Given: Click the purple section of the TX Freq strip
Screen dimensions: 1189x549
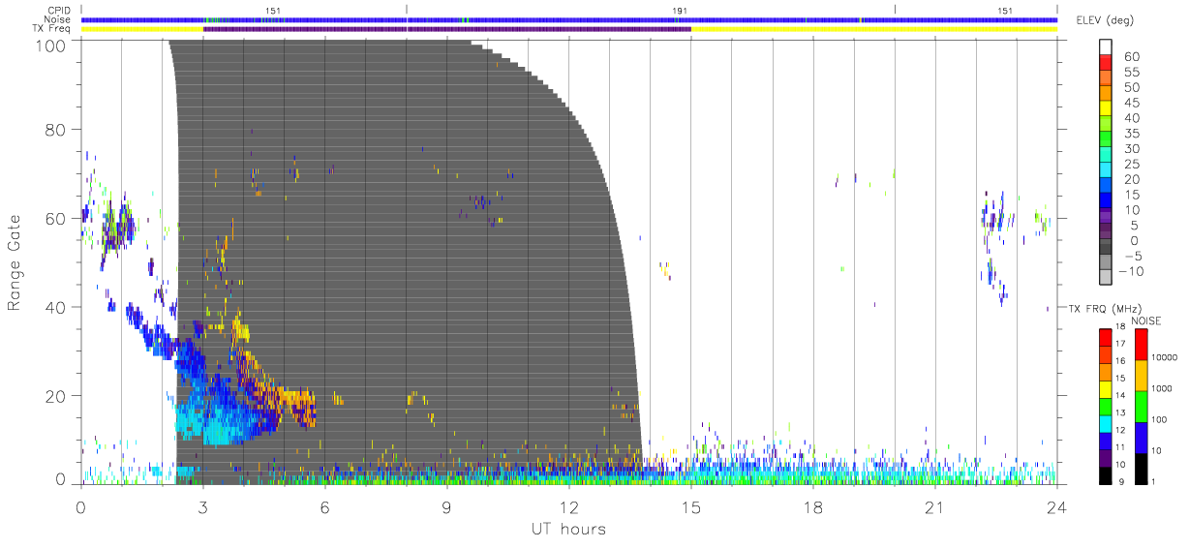Looking at the screenshot, I should 447,29.
